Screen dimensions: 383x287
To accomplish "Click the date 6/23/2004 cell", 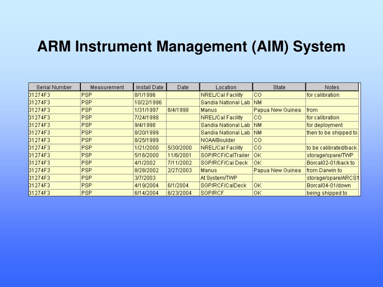I will pyautogui.click(x=183, y=193).
